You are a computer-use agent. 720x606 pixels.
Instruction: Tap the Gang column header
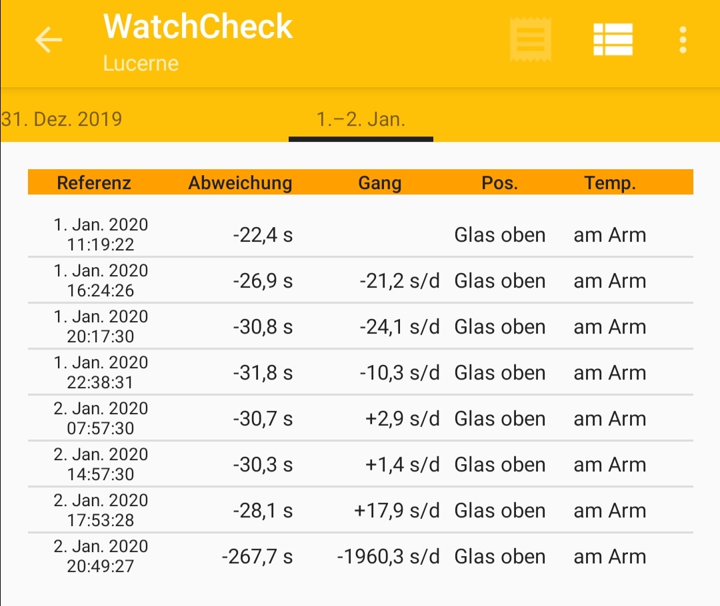tap(379, 182)
